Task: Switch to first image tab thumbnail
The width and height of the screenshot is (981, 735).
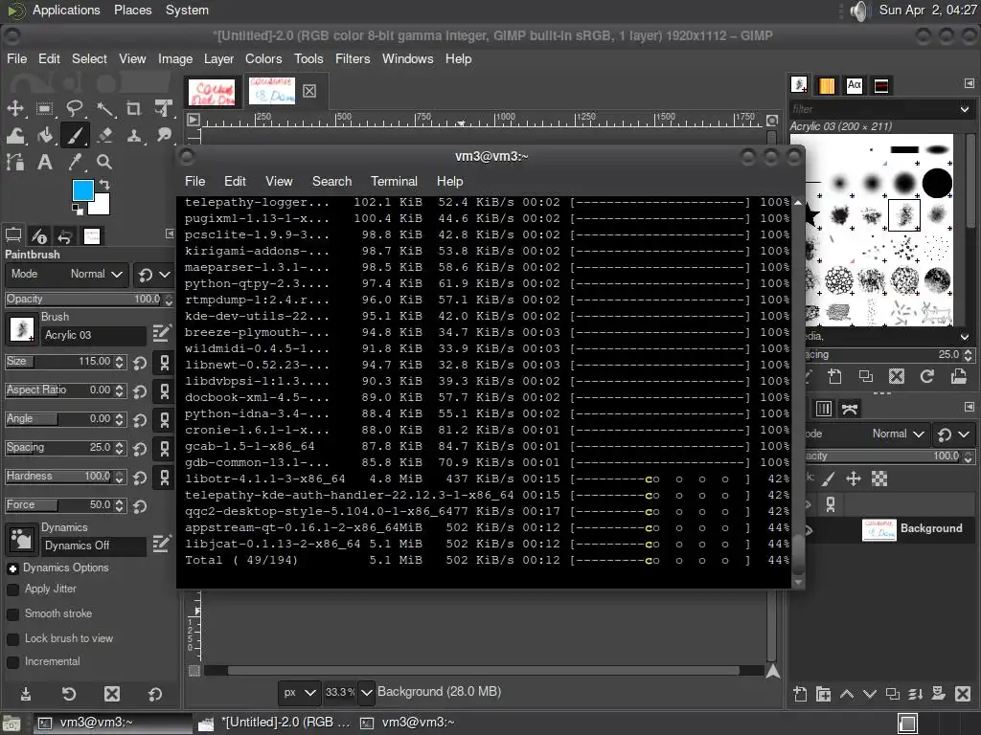Action: click(x=212, y=92)
